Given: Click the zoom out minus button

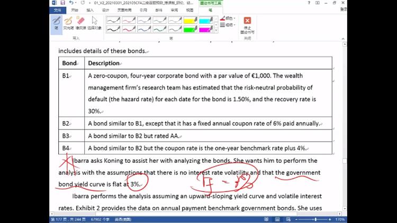Looking at the screenshot, I should tap(296, 219).
